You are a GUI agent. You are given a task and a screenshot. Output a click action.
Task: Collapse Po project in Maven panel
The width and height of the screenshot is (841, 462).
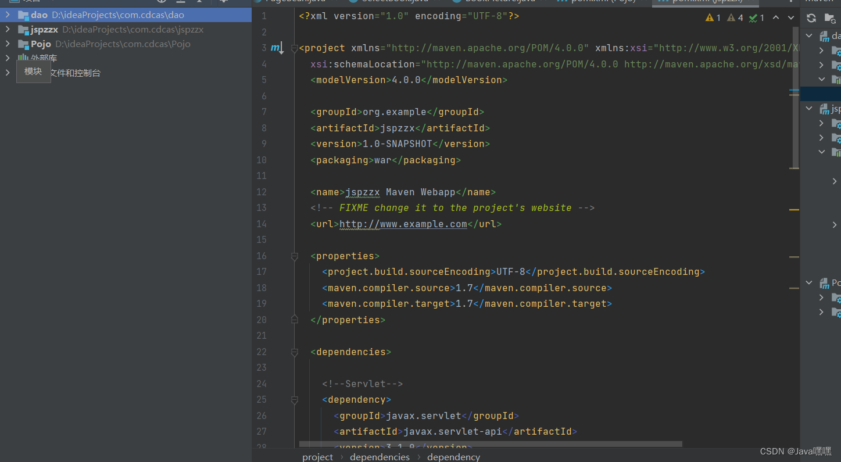click(x=809, y=283)
